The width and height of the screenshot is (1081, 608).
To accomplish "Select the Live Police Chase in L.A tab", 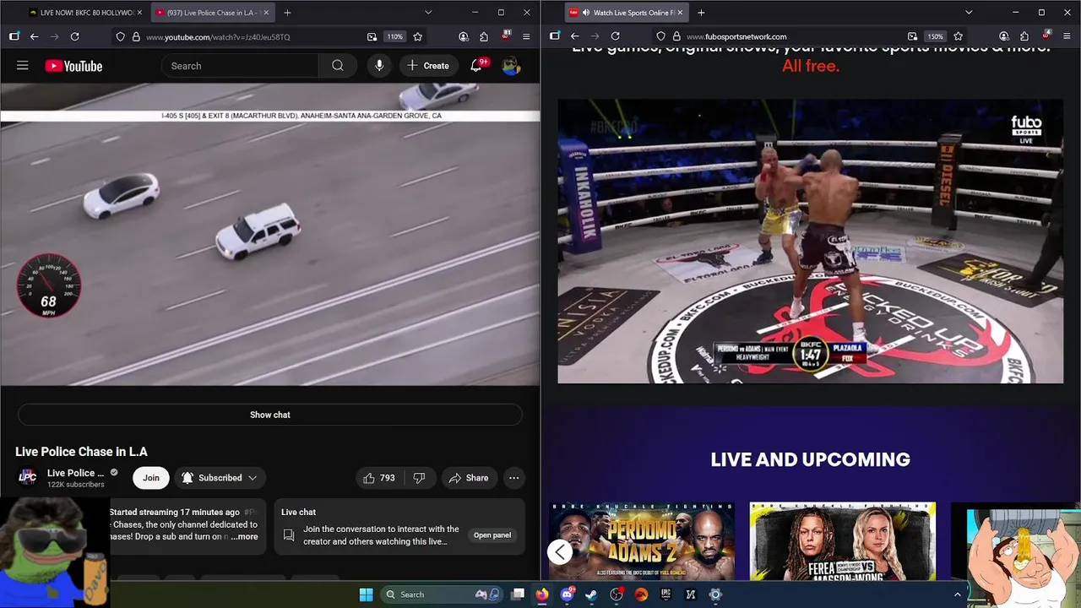I will tap(211, 13).
